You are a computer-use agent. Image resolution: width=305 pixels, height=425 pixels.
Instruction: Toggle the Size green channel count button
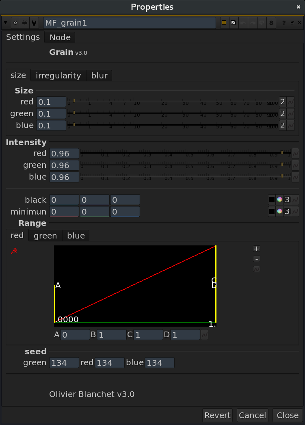point(282,113)
